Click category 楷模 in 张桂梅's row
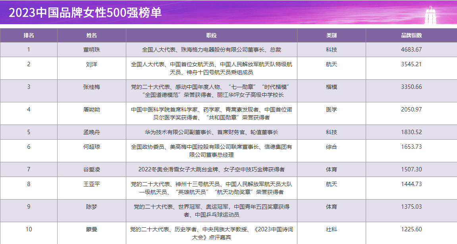The width and height of the screenshot is (457, 244). tap(332, 87)
